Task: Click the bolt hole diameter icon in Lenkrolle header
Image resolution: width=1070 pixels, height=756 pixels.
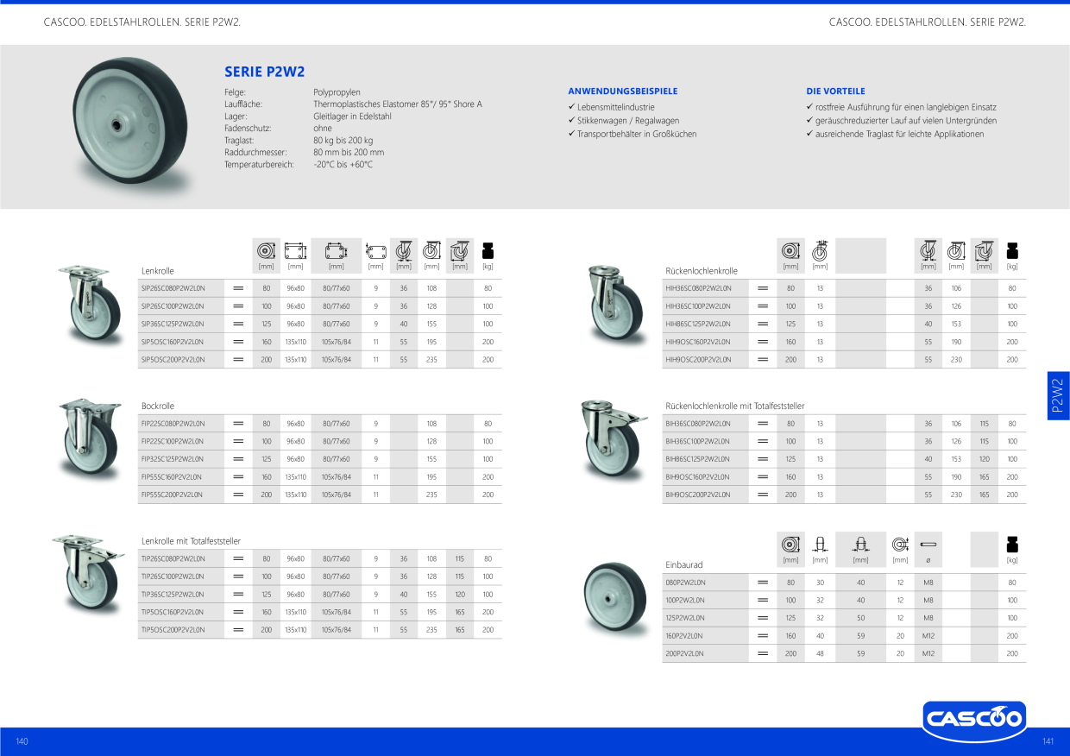Action: (x=375, y=250)
